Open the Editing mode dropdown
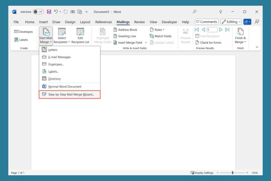This screenshot has width=271, height=181. [x=231, y=22]
